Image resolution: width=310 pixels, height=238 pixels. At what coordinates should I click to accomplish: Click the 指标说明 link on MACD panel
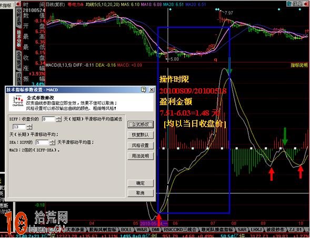pyautogui.click(x=299, y=65)
